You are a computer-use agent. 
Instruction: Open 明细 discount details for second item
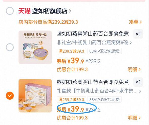tap(134, 118)
